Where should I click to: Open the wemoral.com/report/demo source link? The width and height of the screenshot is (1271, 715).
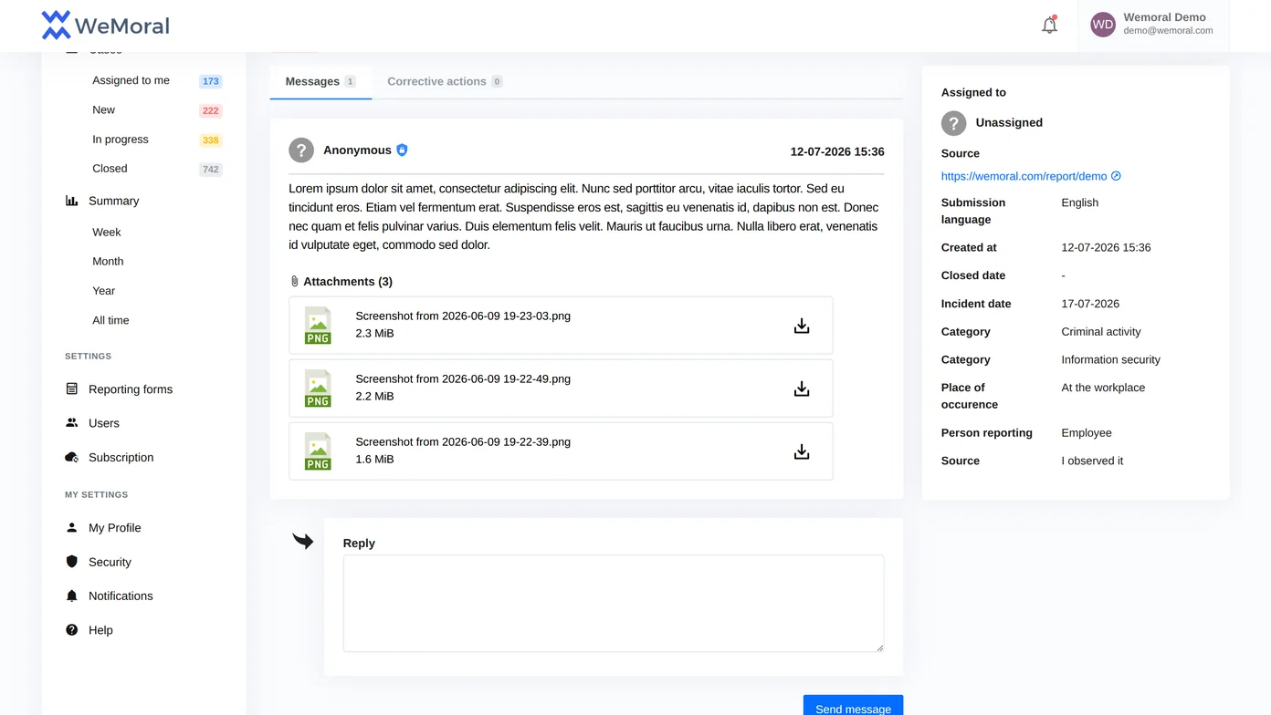click(x=1024, y=176)
